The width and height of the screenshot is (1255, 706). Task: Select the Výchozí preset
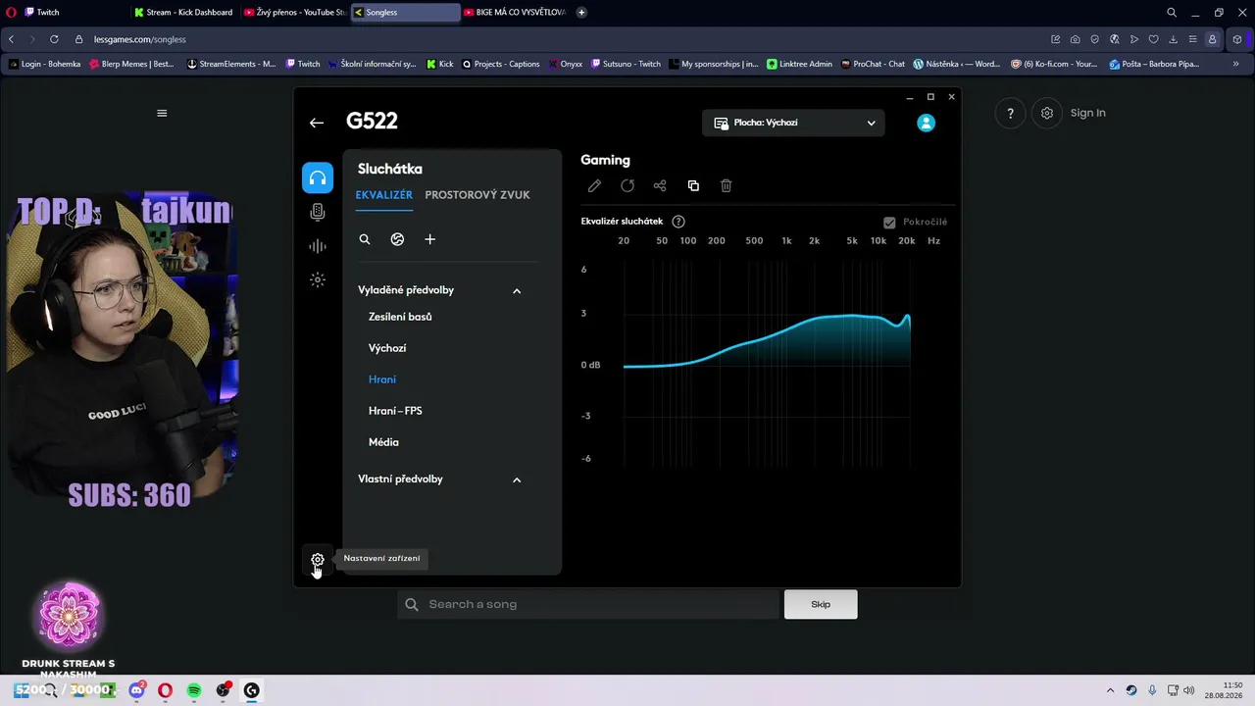387,348
